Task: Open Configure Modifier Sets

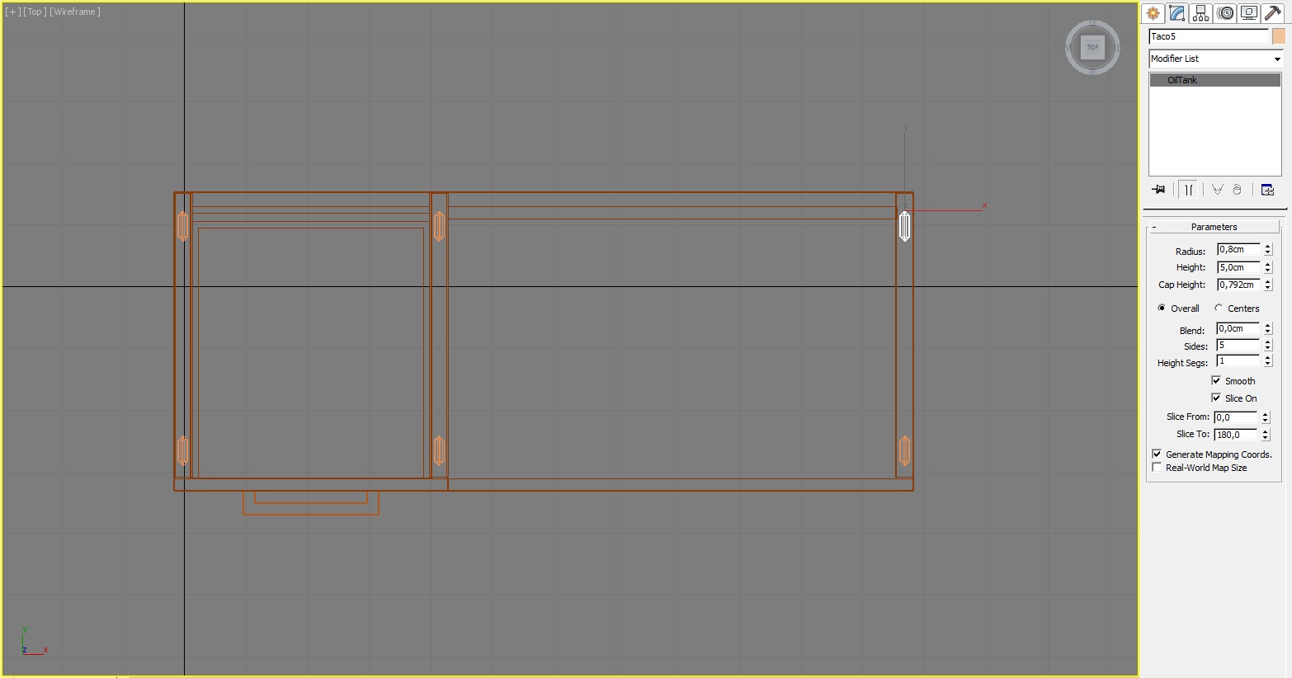Action: 1267,189
